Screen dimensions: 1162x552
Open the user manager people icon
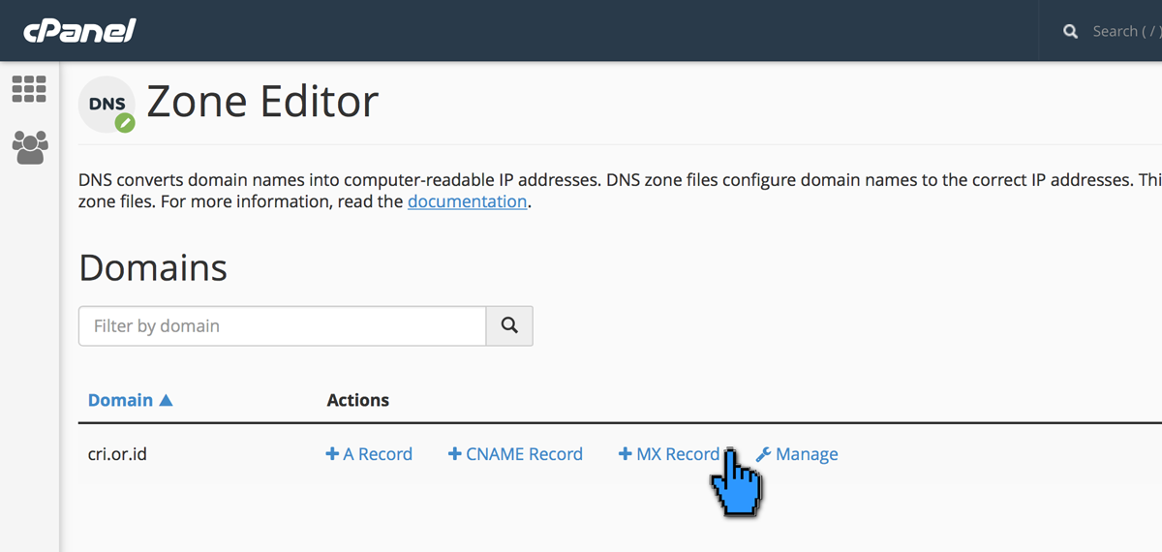29,147
